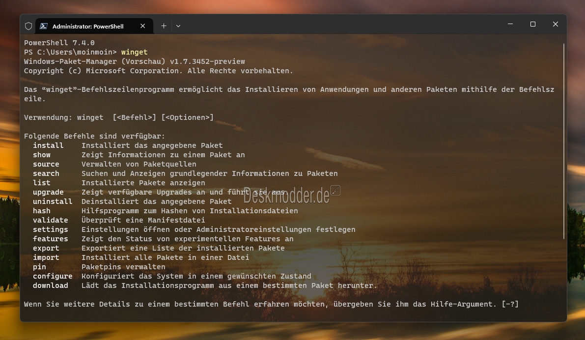Click the 'pin' command name
The height and width of the screenshot is (340, 585).
(x=39, y=267)
